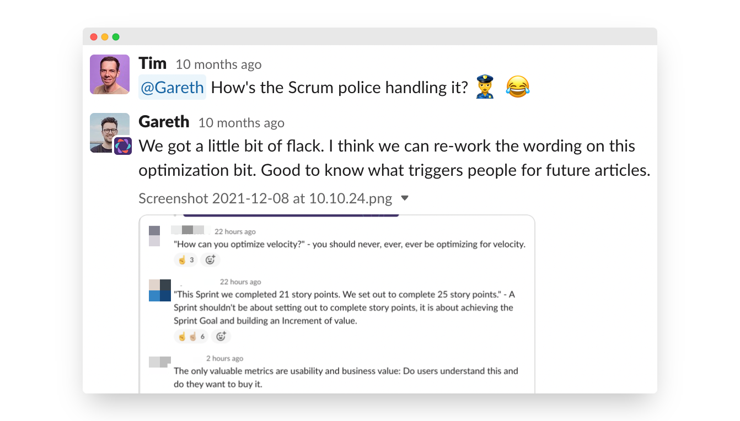Viewport: 740px width, 421px height.
Task: Click the app badge on Gareth's avatar
Action: tap(123, 146)
